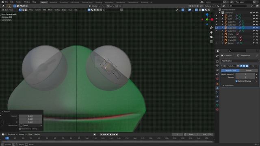Hide Sphere in viewport via eye icon
The image size is (260, 146).
point(257,43)
